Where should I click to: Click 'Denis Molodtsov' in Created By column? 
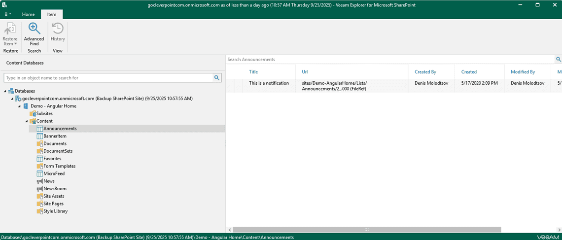point(431,83)
